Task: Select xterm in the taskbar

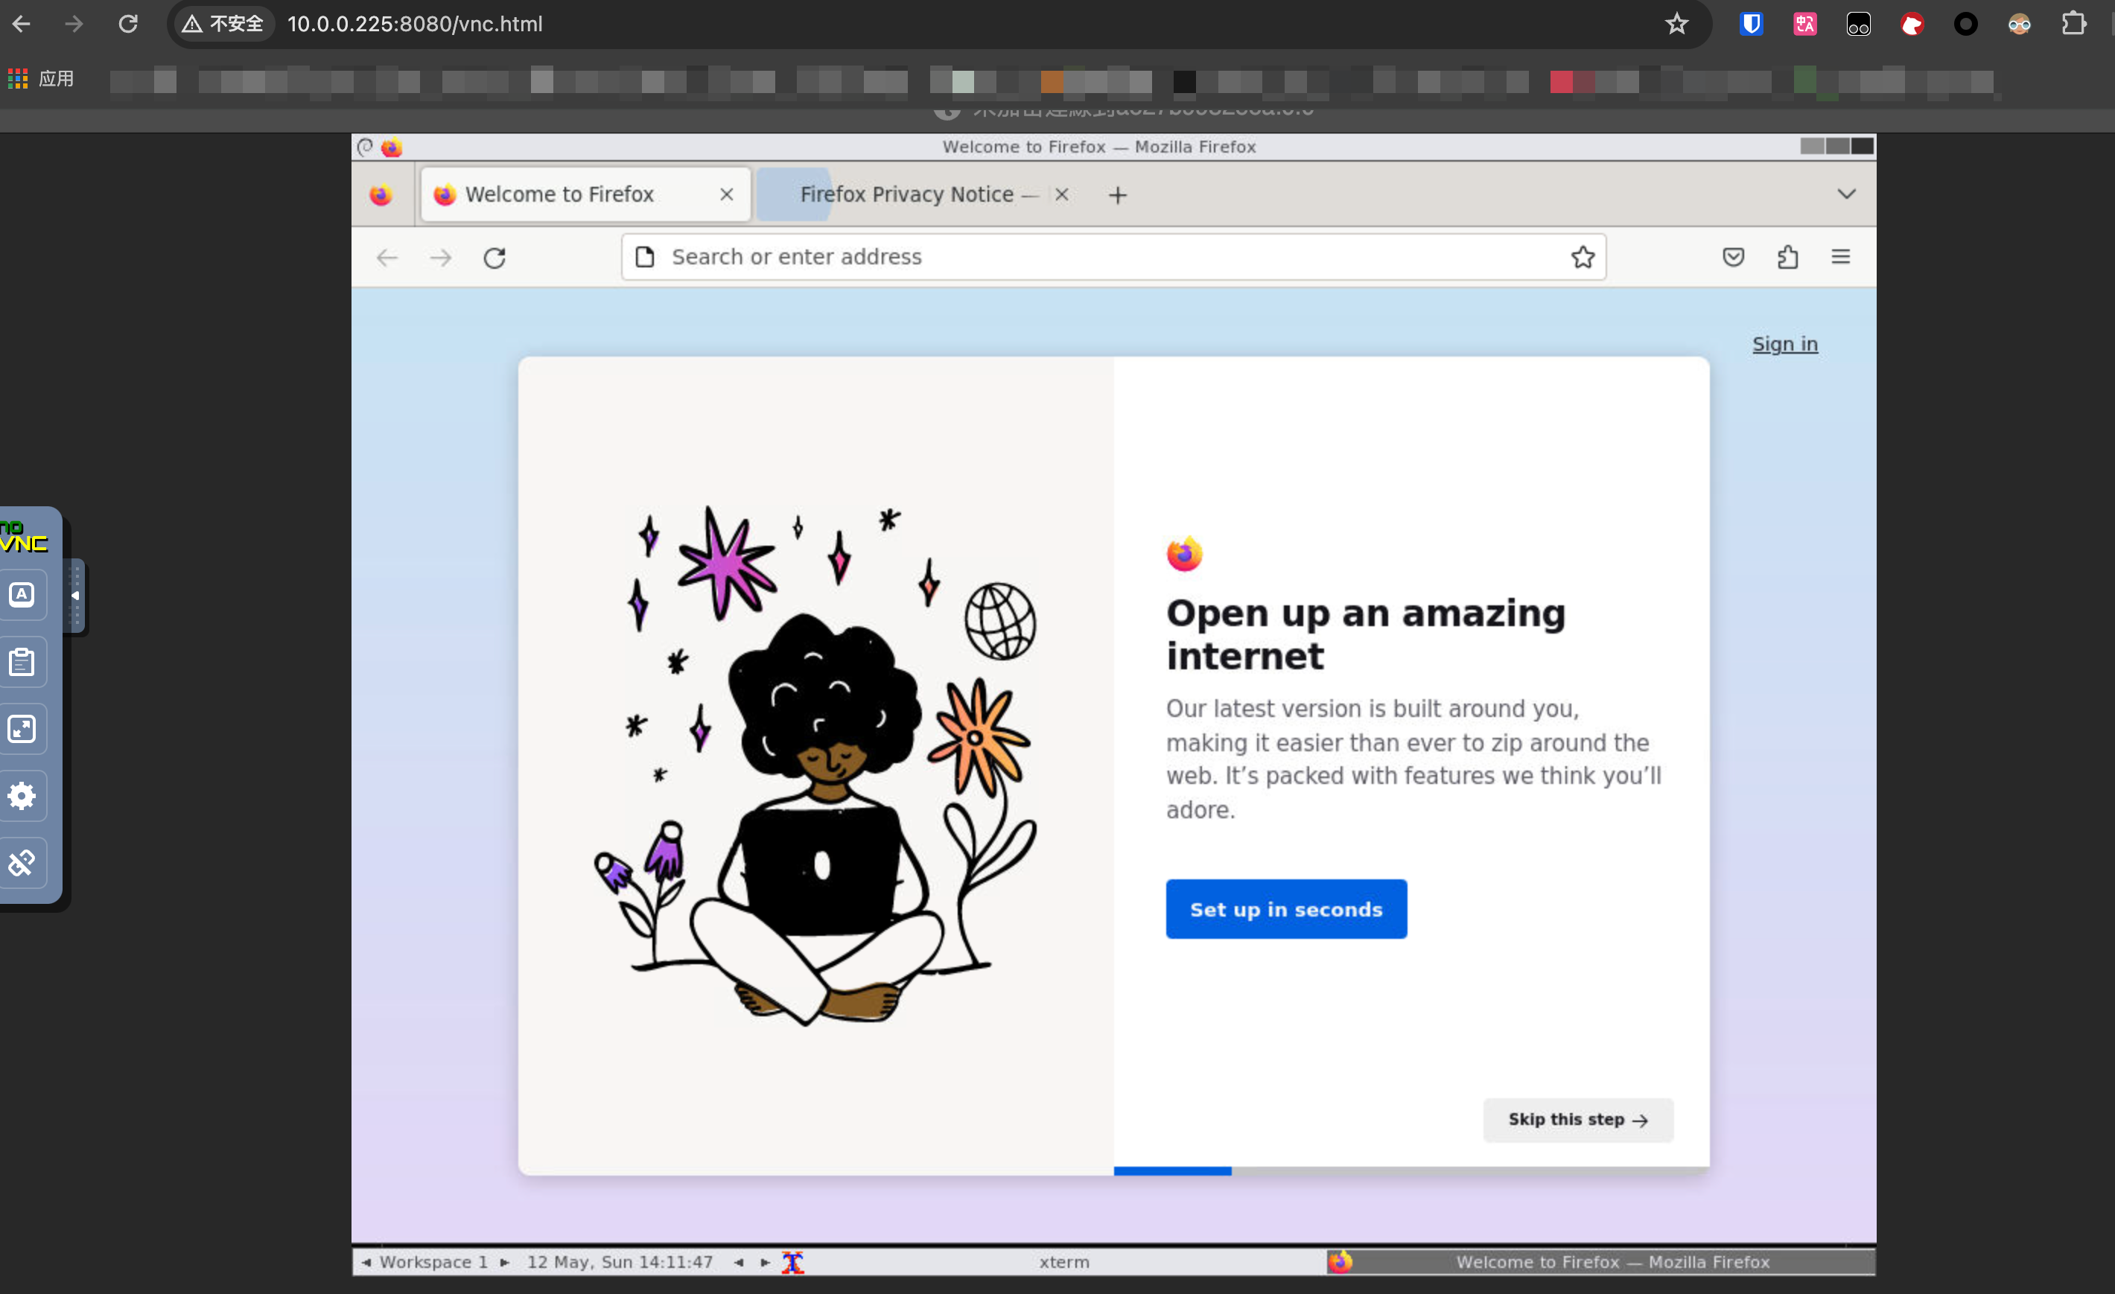Action: [1064, 1262]
